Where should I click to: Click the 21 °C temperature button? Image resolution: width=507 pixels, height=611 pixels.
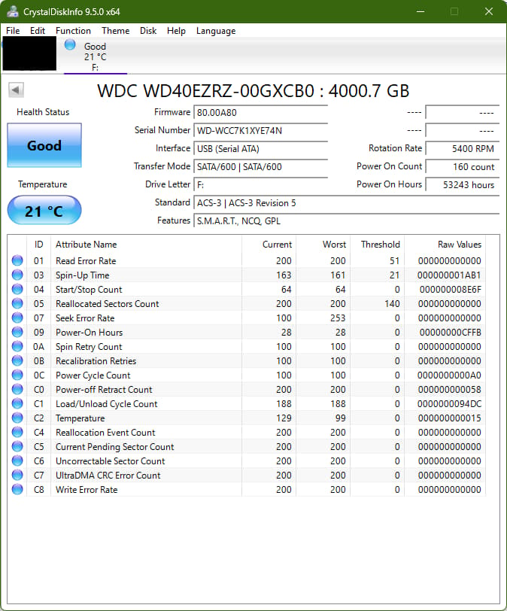[44, 211]
